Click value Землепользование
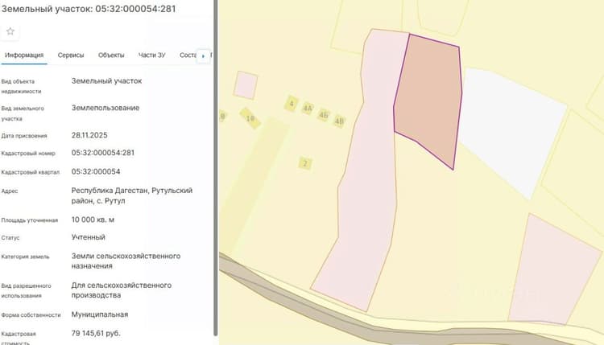Image resolution: width=604 pixels, height=345 pixels. pos(105,108)
